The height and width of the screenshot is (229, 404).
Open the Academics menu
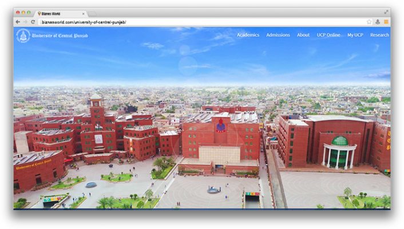click(x=248, y=35)
